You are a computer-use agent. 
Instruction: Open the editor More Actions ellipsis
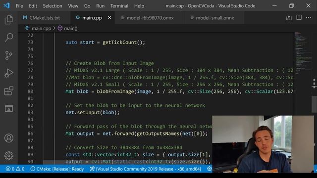point(308,18)
